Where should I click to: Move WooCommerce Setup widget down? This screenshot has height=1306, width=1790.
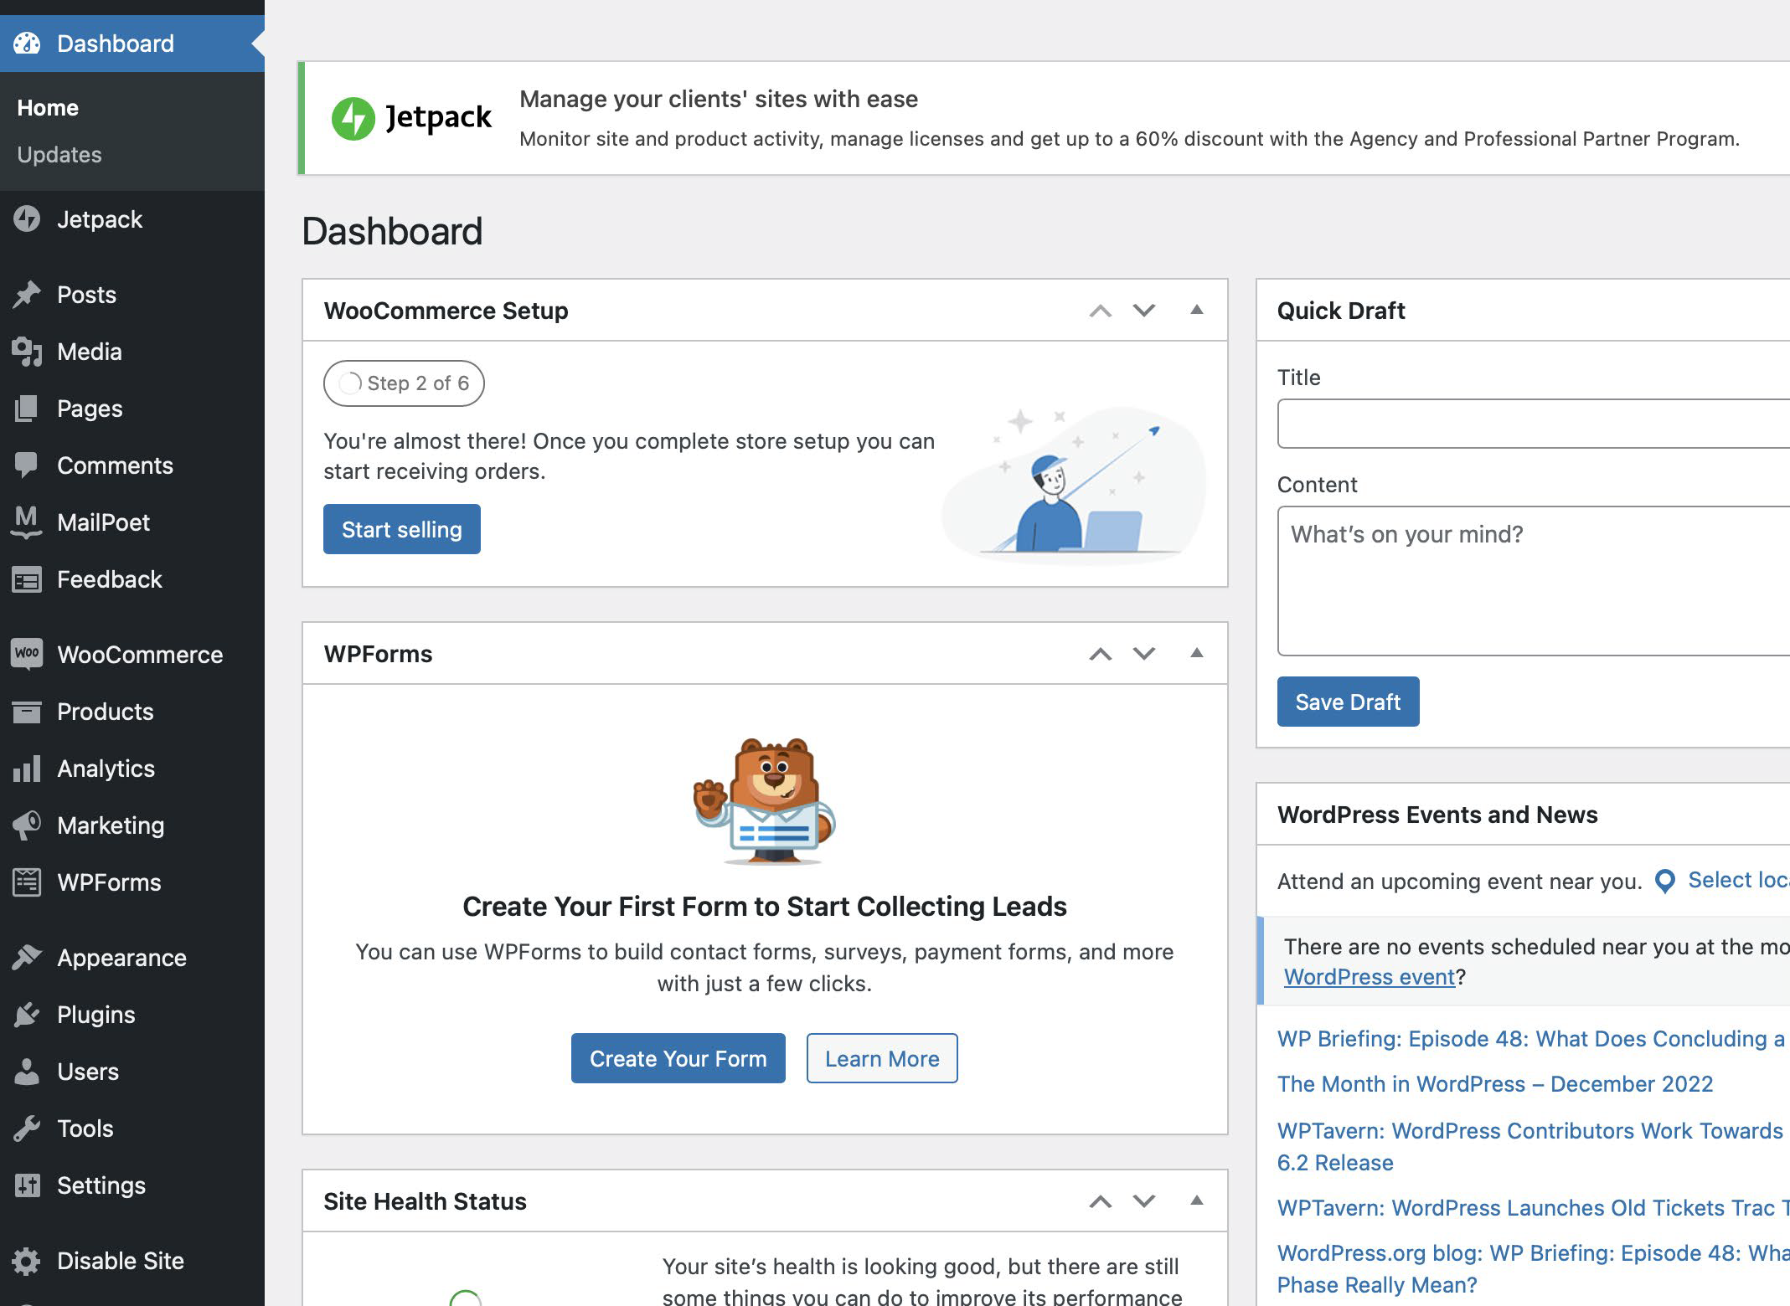pos(1144,311)
